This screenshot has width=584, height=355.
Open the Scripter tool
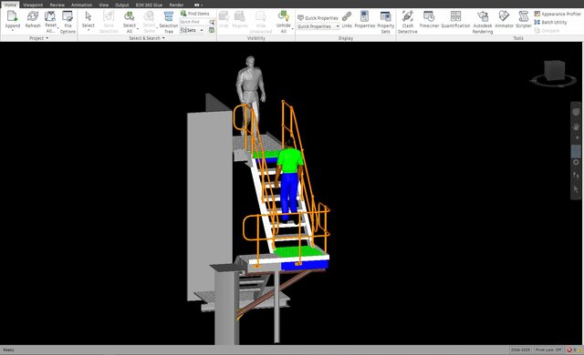pos(524,19)
